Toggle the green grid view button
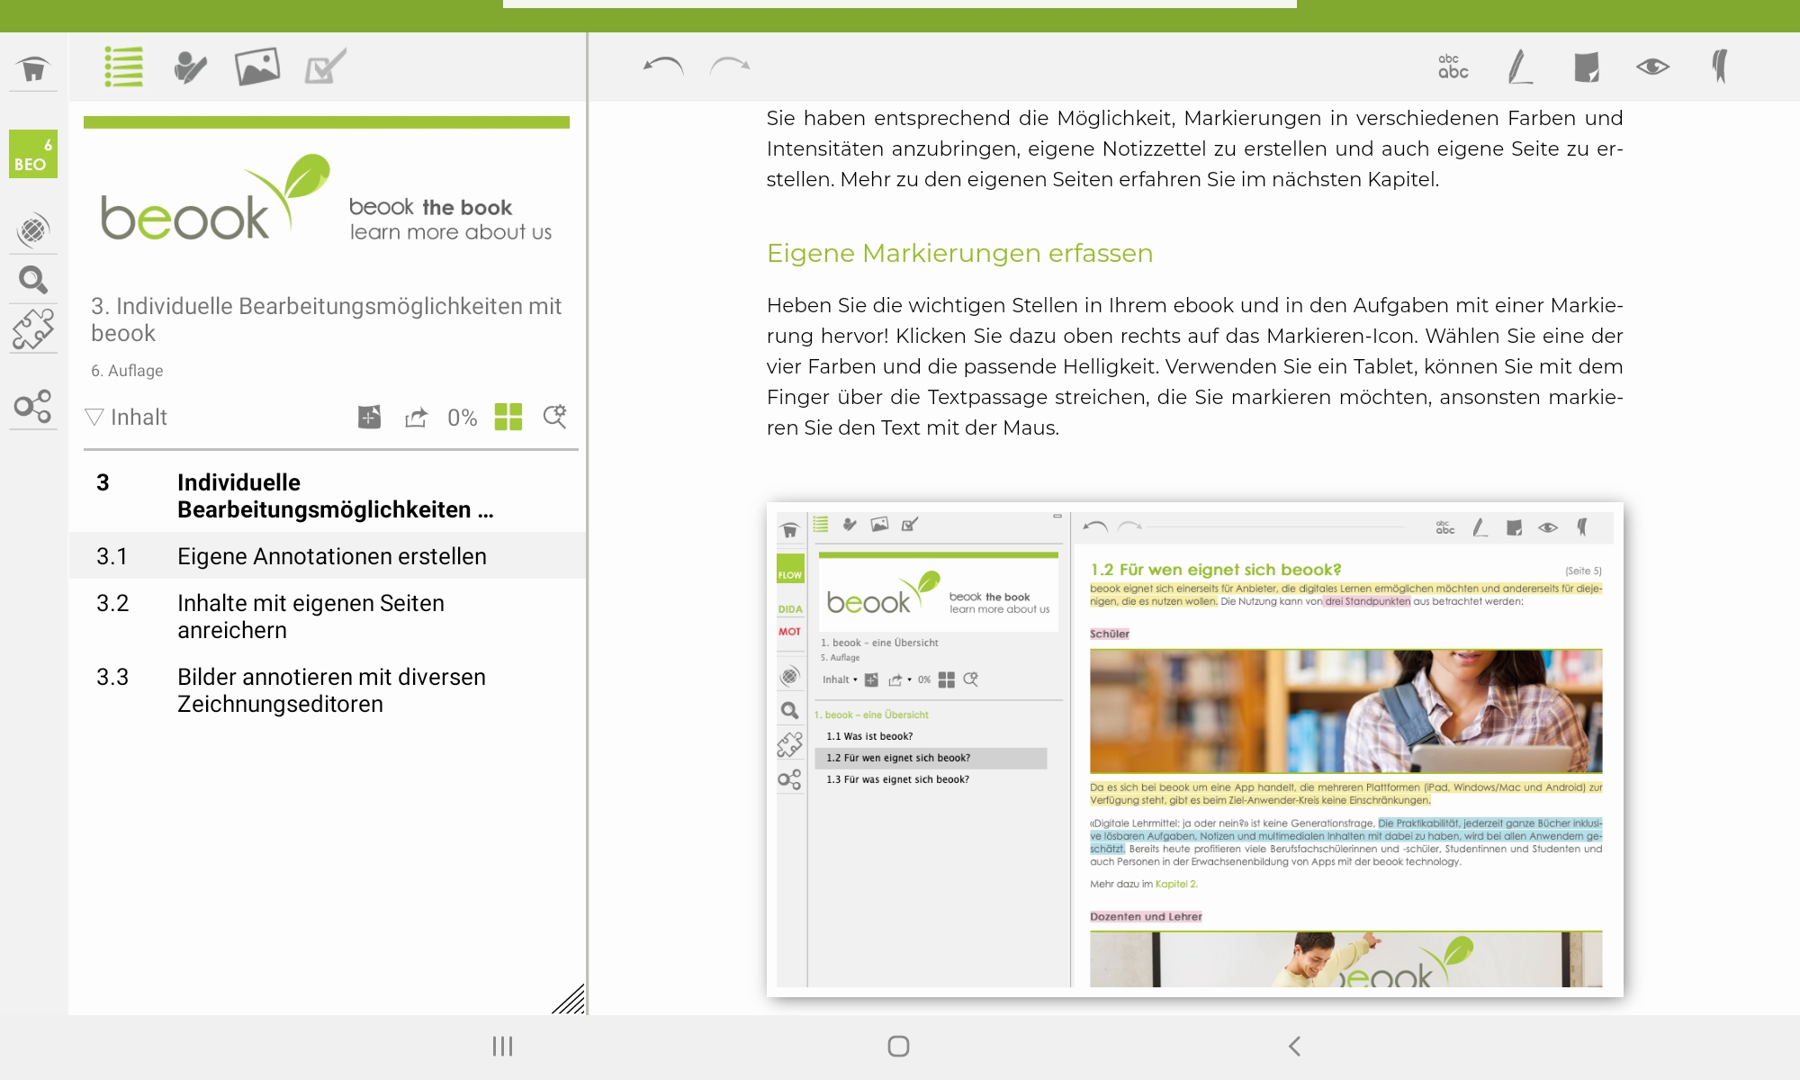The width and height of the screenshot is (1800, 1080). coord(508,417)
